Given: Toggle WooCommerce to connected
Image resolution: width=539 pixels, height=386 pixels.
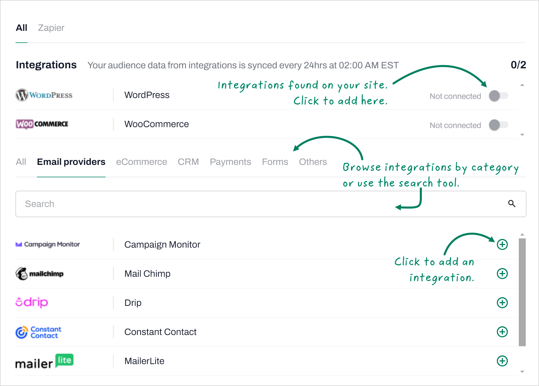Looking at the screenshot, I should click(499, 125).
